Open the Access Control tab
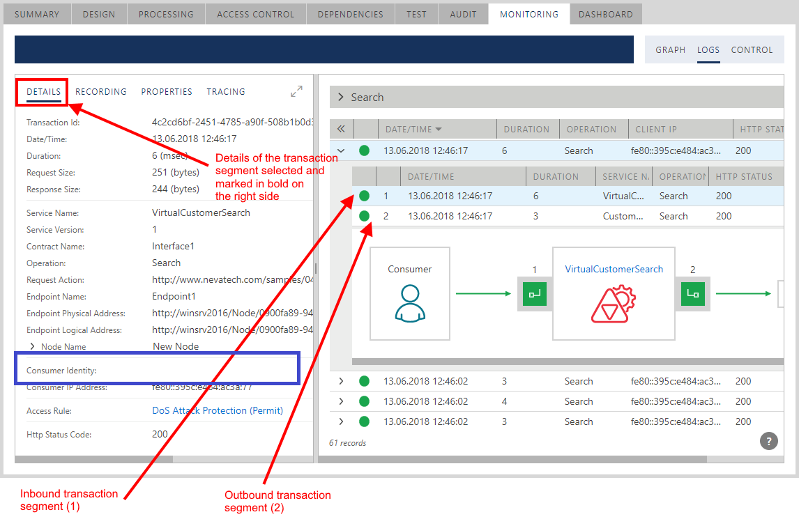The height and width of the screenshot is (519, 799). click(255, 14)
